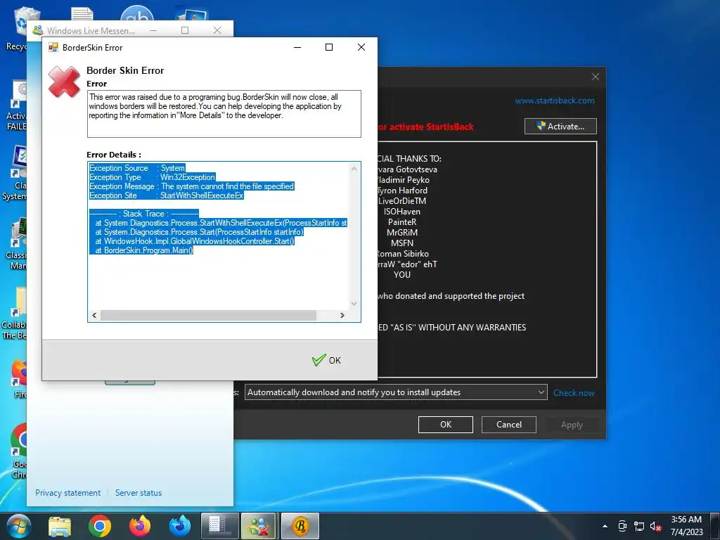The image size is (720, 540).
Task: Open the Windows Start menu orb
Action: click(18, 526)
